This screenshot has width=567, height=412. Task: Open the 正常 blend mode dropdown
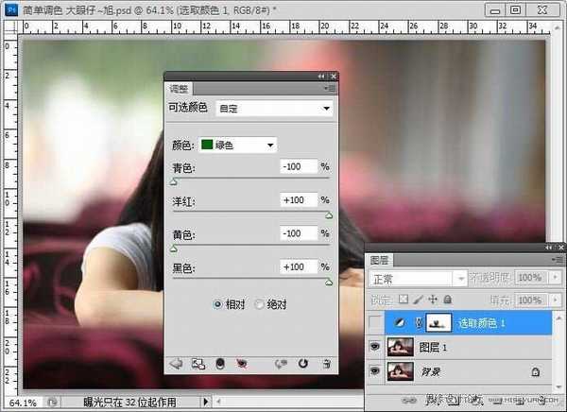tap(417, 279)
